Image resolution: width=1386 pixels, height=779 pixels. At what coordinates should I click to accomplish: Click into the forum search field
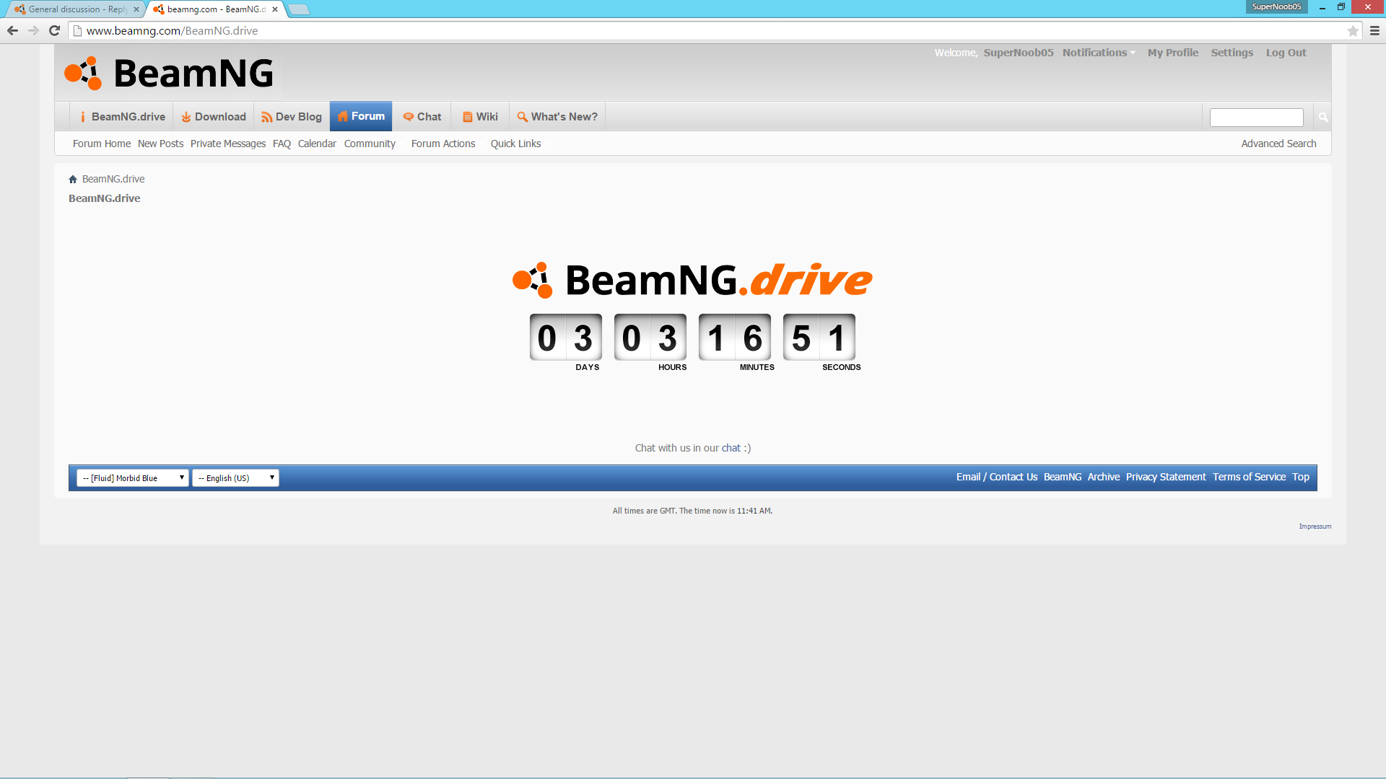coord(1257,117)
